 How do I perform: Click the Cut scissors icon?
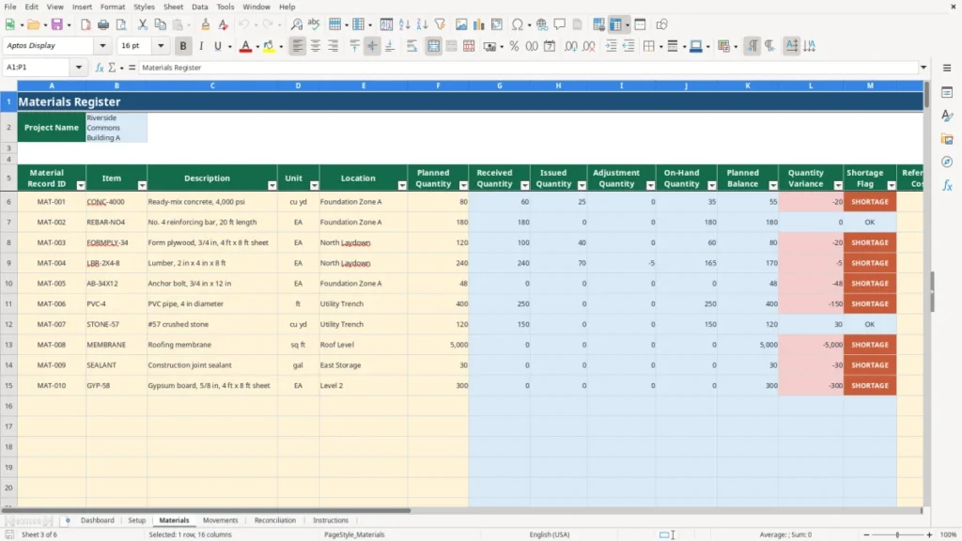click(x=143, y=24)
